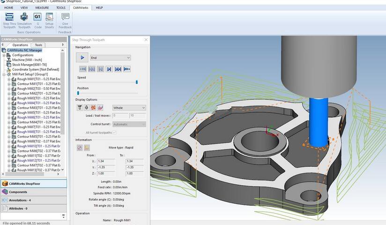Viewport: 386px width, 225px height.
Task: Step back one move
Action: coord(100,69)
